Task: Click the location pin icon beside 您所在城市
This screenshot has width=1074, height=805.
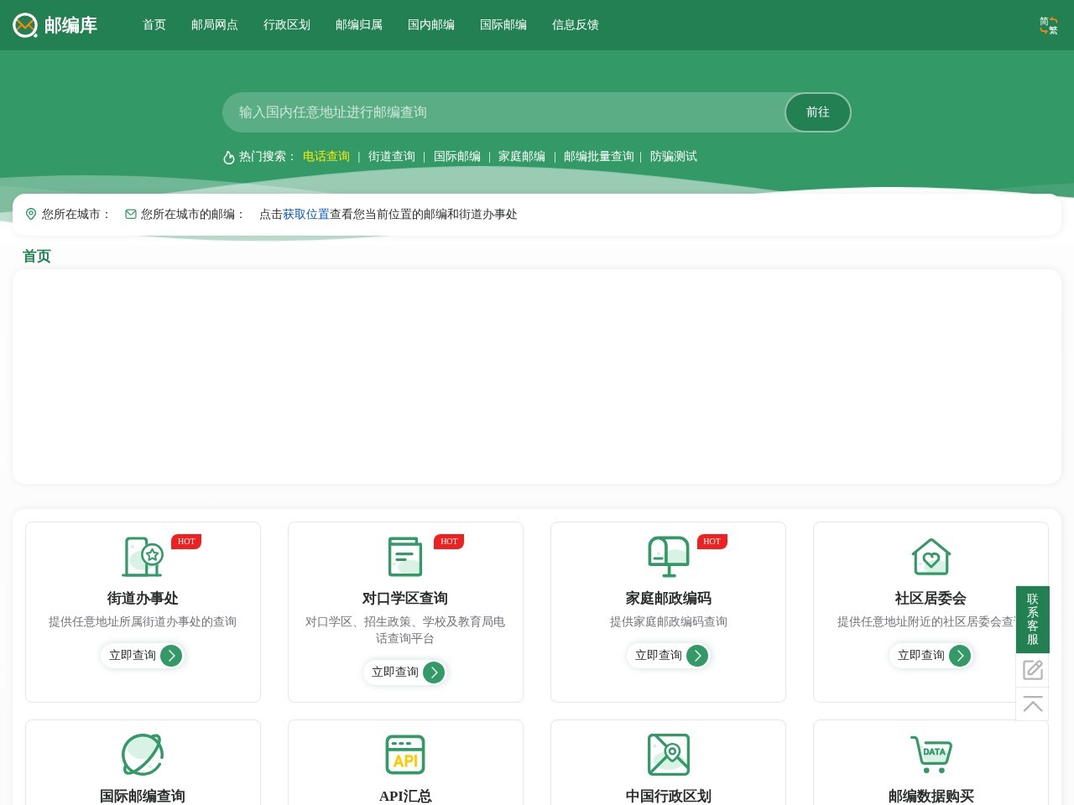Action: pos(31,214)
